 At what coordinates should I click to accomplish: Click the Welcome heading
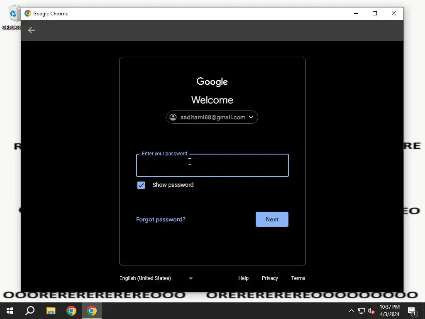(212, 100)
